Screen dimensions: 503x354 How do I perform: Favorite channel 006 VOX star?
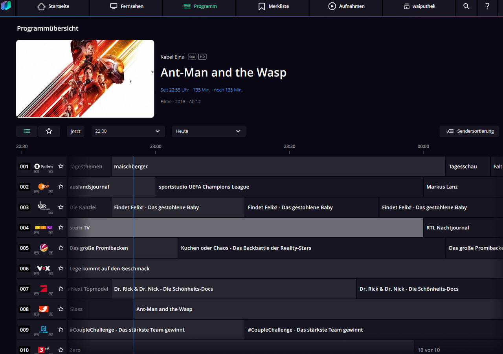pyautogui.click(x=61, y=268)
